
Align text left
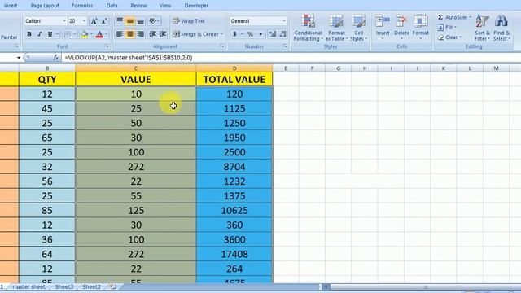[120, 34]
